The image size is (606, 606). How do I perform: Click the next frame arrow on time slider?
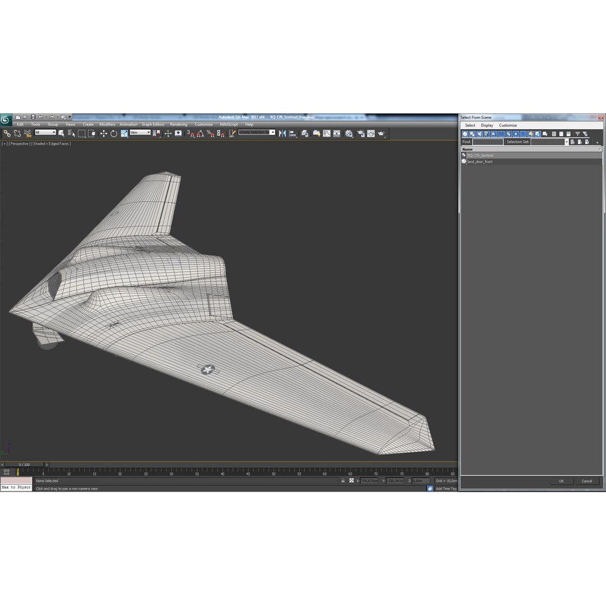[47, 465]
